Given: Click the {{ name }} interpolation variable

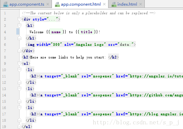Looking at the screenshot, I should pos(56,32).
